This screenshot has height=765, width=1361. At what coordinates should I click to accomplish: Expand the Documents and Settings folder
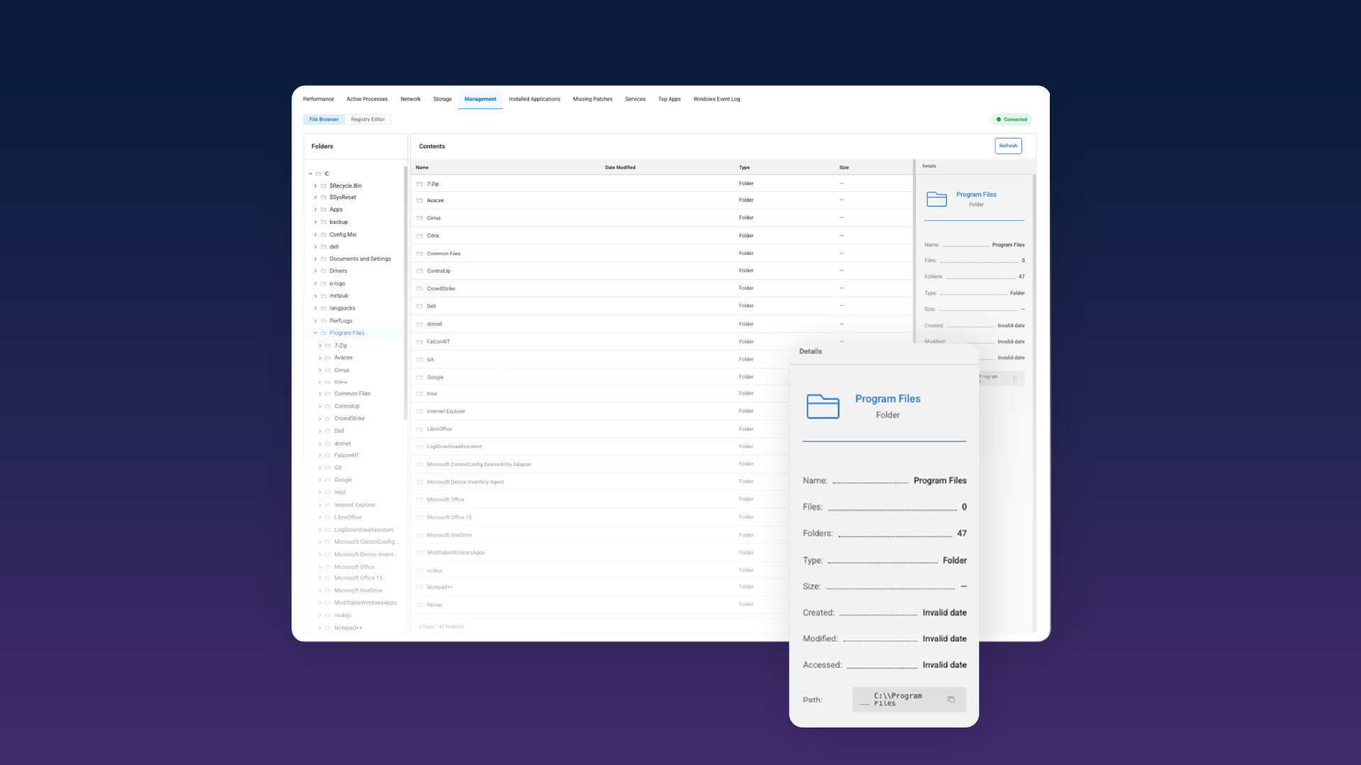coord(315,259)
